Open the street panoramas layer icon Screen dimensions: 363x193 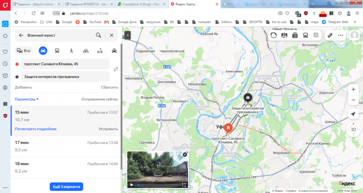[x=284, y=35]
